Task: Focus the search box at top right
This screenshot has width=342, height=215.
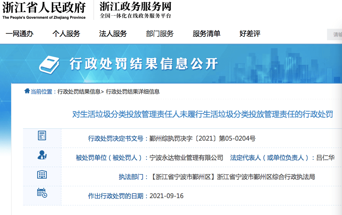Action: [334, 34]
